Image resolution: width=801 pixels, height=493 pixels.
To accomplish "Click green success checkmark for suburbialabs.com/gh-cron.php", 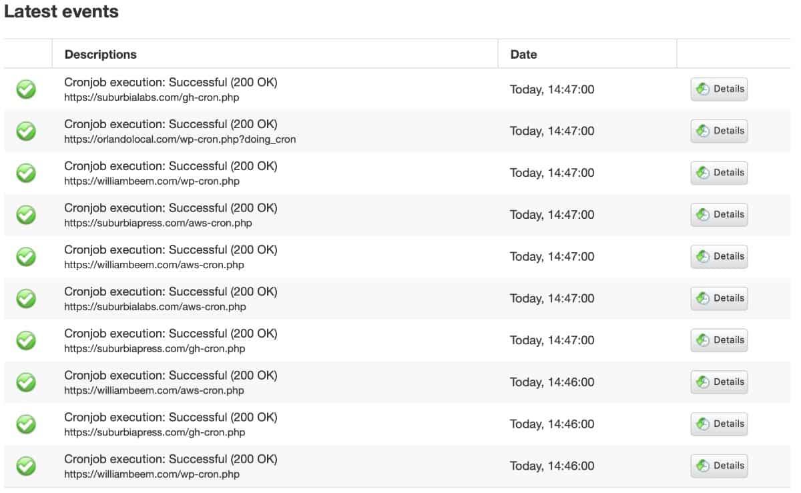I will 26,89.
